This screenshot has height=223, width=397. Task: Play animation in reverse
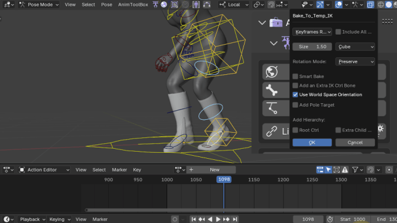210,219
